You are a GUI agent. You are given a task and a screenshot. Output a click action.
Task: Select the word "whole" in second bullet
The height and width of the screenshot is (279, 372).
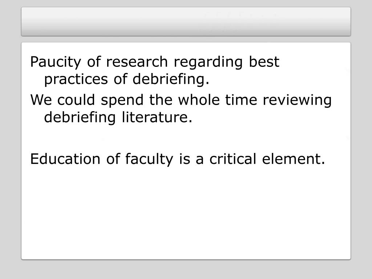coord(199,100)
